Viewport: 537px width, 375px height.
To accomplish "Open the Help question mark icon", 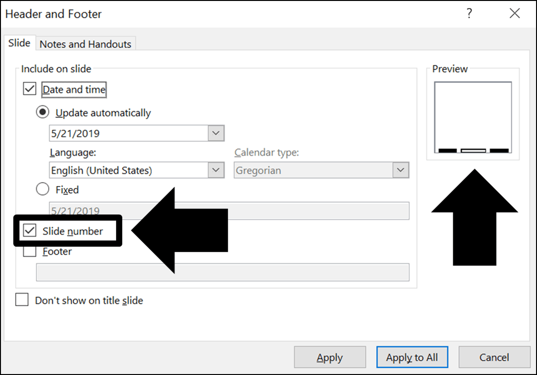I will coord(470,14).
